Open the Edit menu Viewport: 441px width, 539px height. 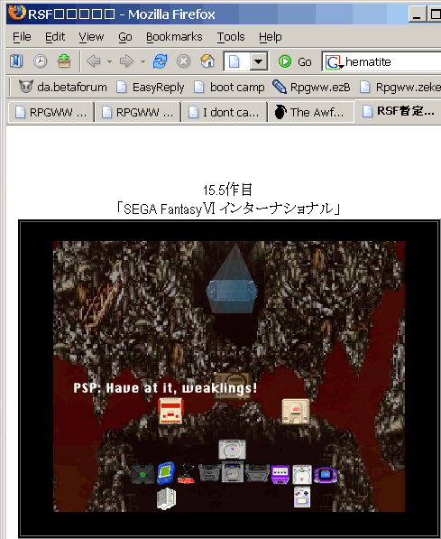coord(55,37)
